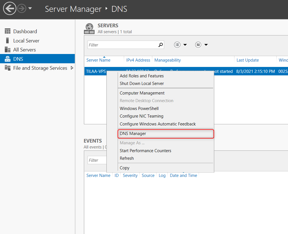The image size is (288, 234).
Task: Sort events by Severity column
Action: 130,175
